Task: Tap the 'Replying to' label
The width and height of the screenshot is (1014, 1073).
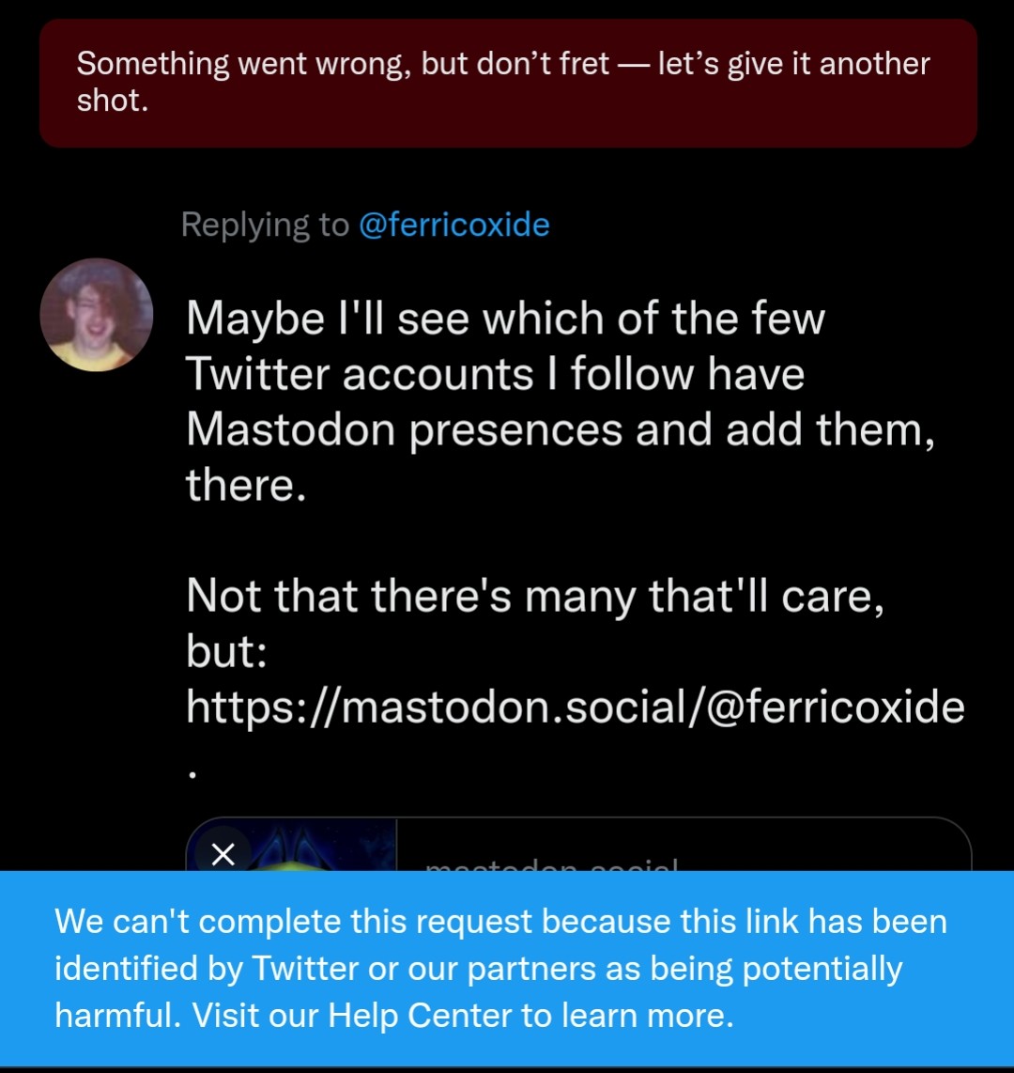Action: [265, 225]
